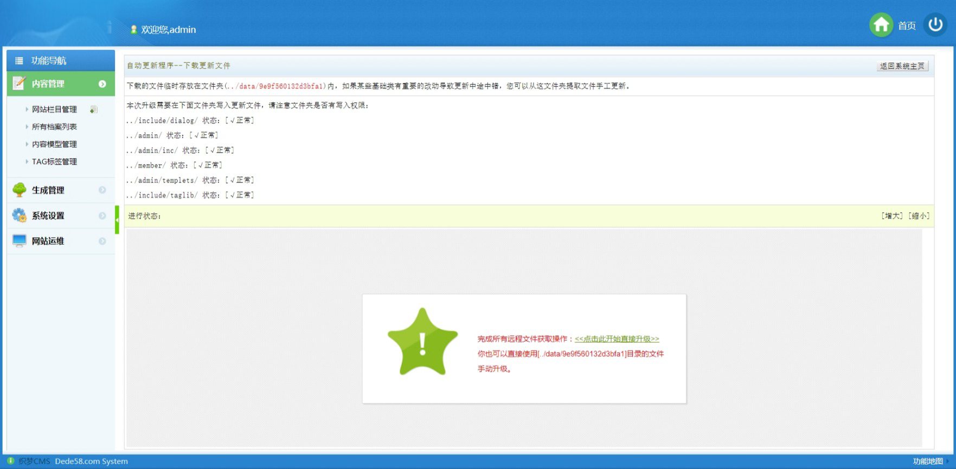Expand the 网站运维 section arrow

[x=102, y=241]
